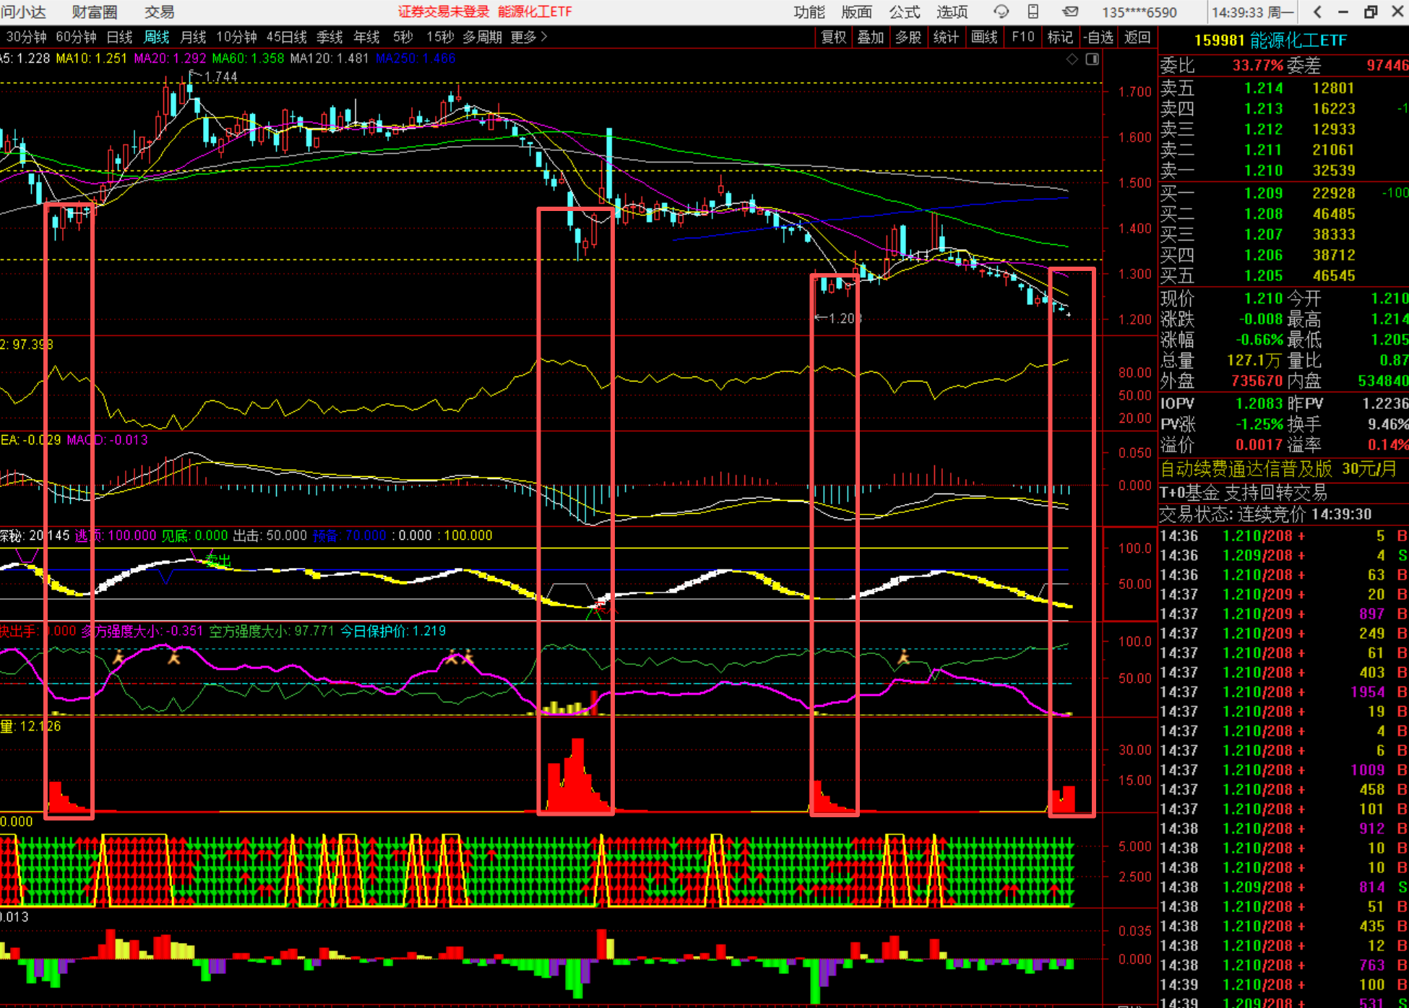Click the back arrow in title bar
The height and width of the screenshot is (1008, 1409).
(1317, 12)
